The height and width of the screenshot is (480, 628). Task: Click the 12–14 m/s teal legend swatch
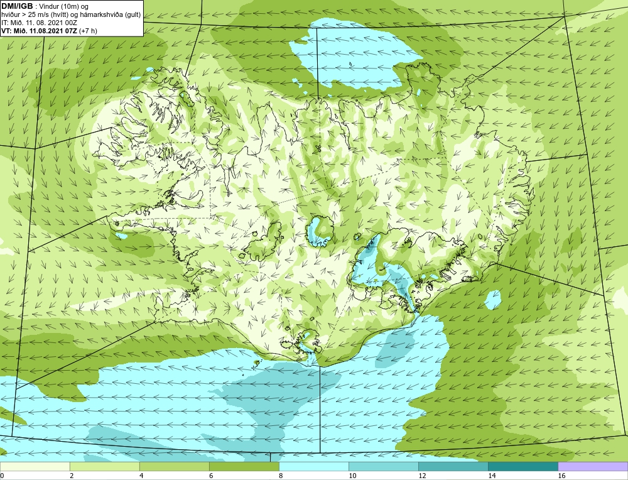pyautogui.click(x=453, y=466)
